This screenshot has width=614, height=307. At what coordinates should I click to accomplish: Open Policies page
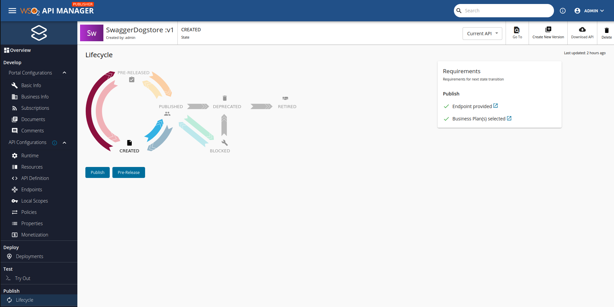(29, 212)
